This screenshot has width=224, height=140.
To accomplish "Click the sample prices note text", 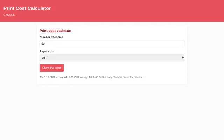I will tap(91, 77).
